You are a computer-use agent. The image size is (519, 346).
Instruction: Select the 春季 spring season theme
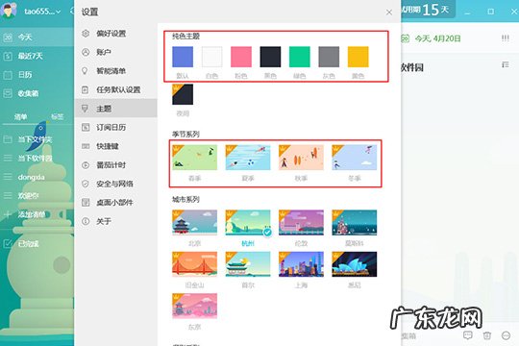tap(194, 158)
